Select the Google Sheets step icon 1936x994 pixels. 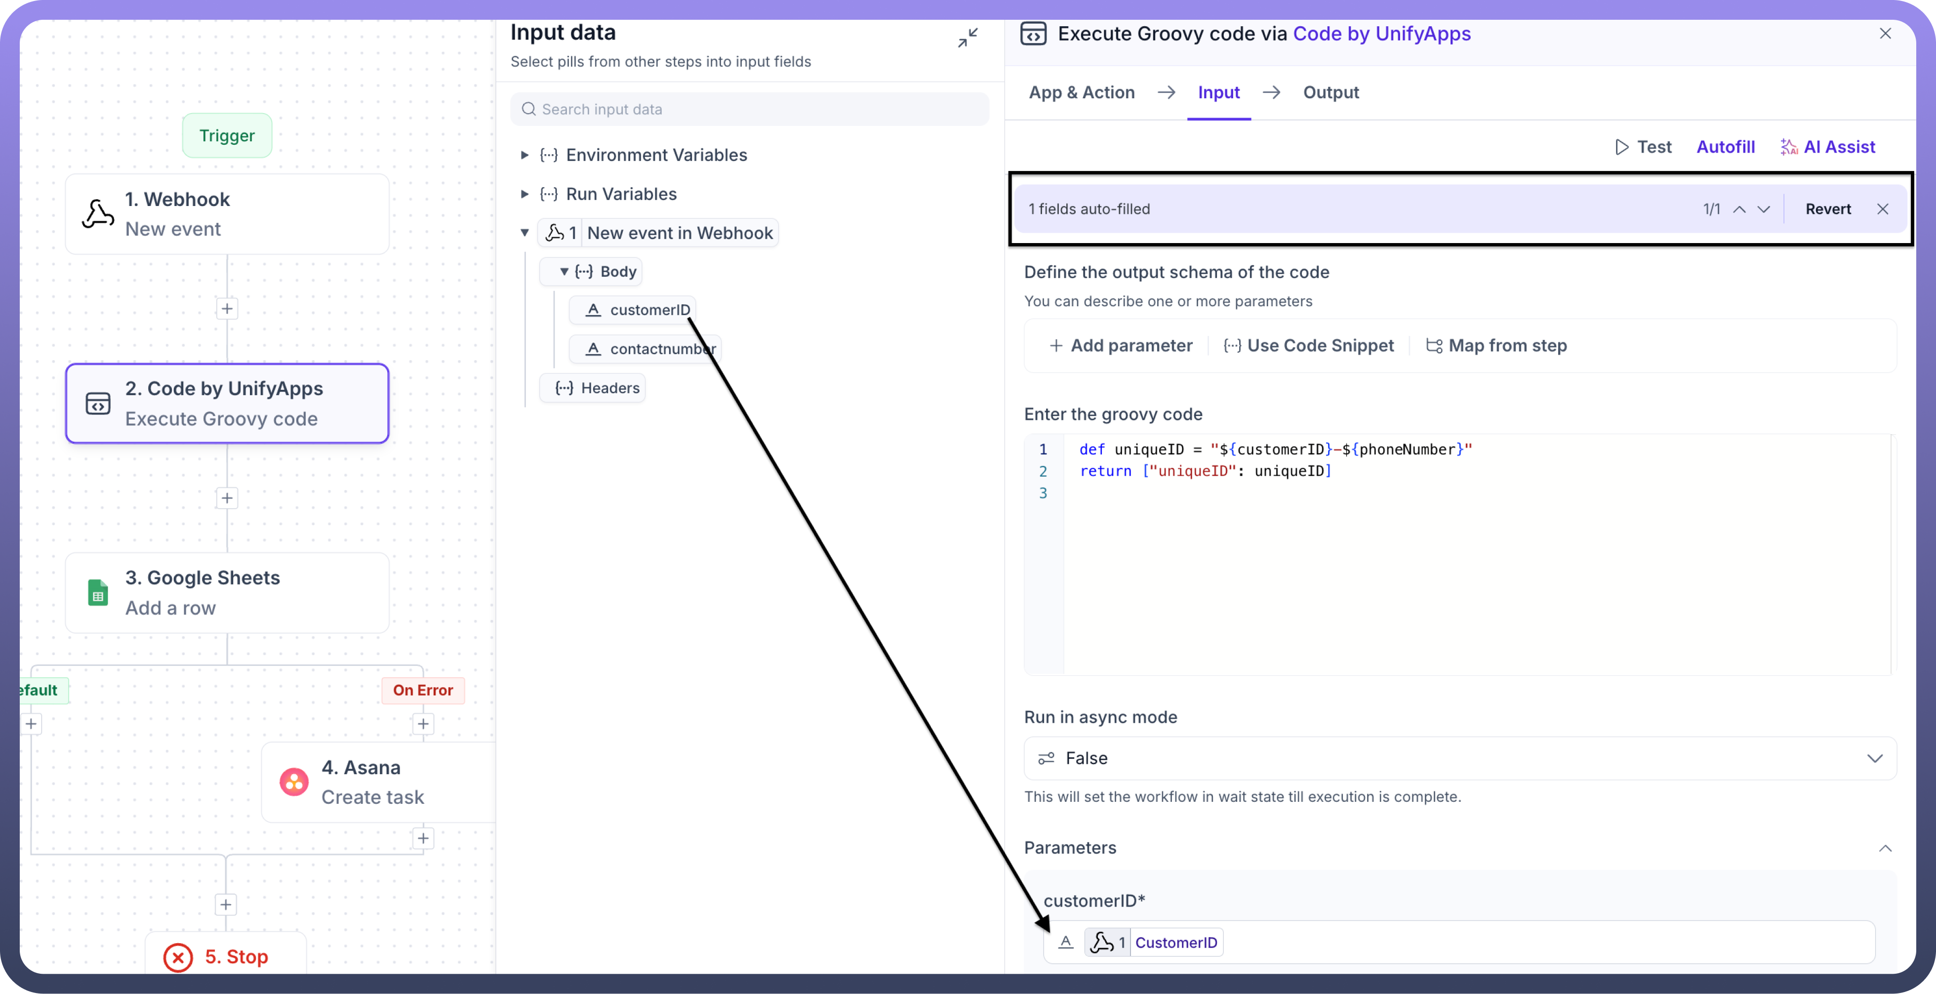click(98, 592)
